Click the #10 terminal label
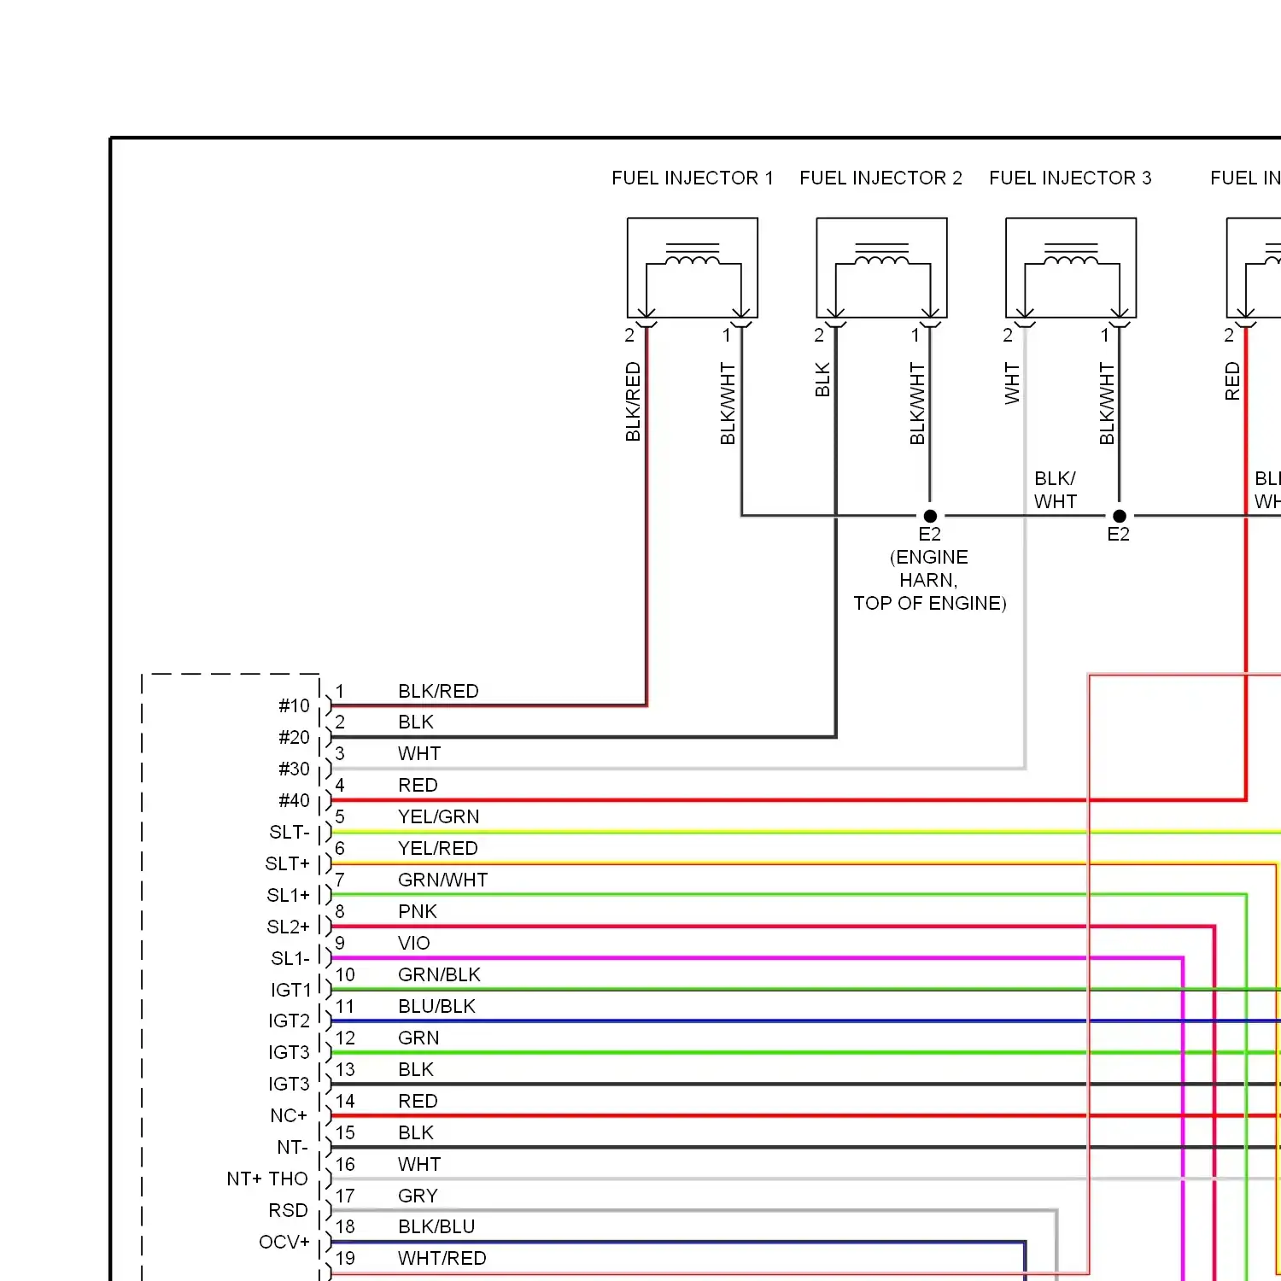 coord(294,705)
